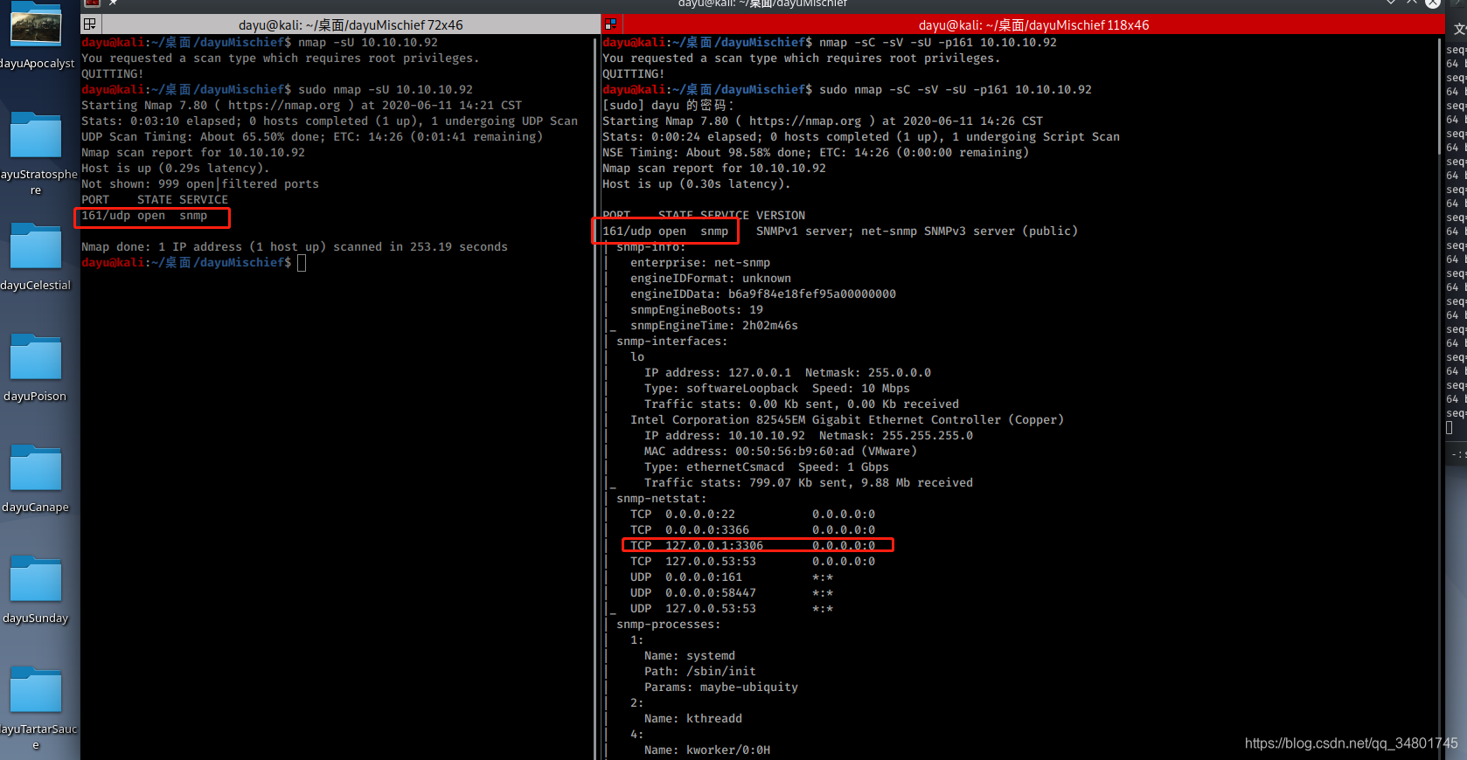This screenshot has width=1467, height=760.
Task: Select engineIDData value b6a9f84e18fef95a00000000
Action: [x=812, y=294]
